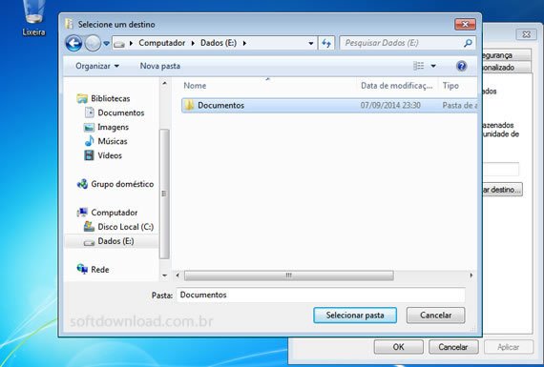Create a Nova pasta
The width and height of the screenshot is (544, 367).
pyautogui.click(x=160, y=66)
